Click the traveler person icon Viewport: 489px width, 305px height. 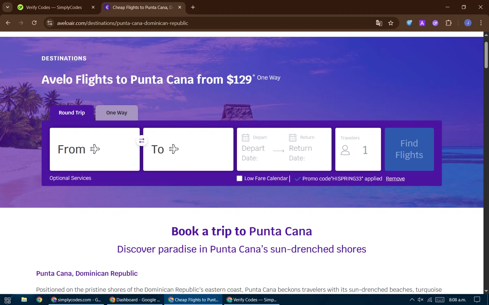click(x=345, y=150)
